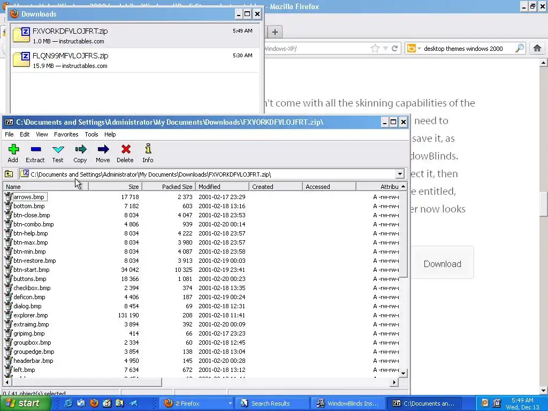Expand the 2 Firefox taskbar group

coord(230,404)
